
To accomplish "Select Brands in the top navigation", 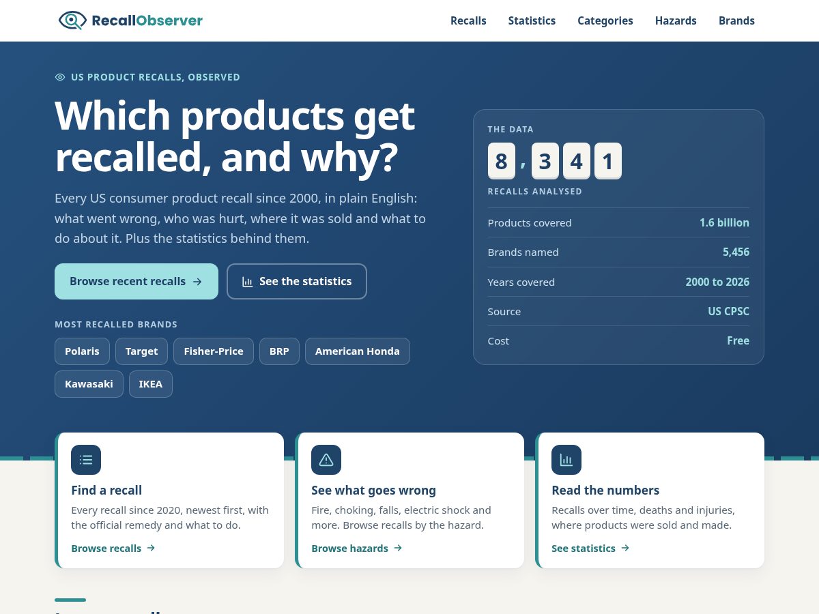I will pyautogui.click(x=736, y=20).
